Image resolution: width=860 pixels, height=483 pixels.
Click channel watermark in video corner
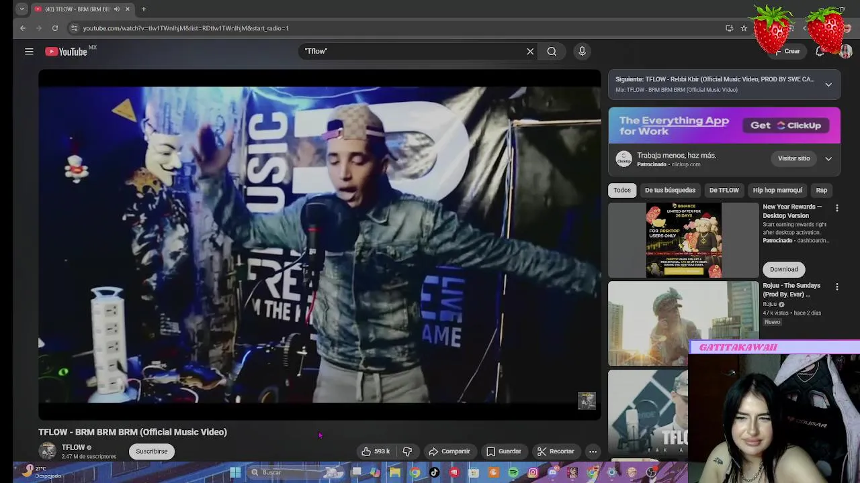587,400
